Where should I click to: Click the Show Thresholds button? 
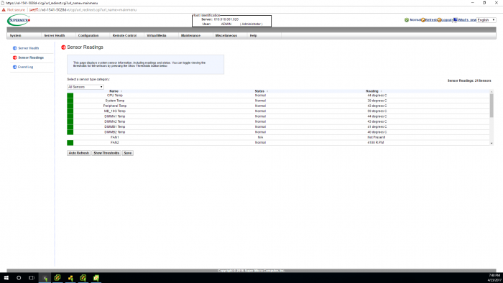coord(106,153)
